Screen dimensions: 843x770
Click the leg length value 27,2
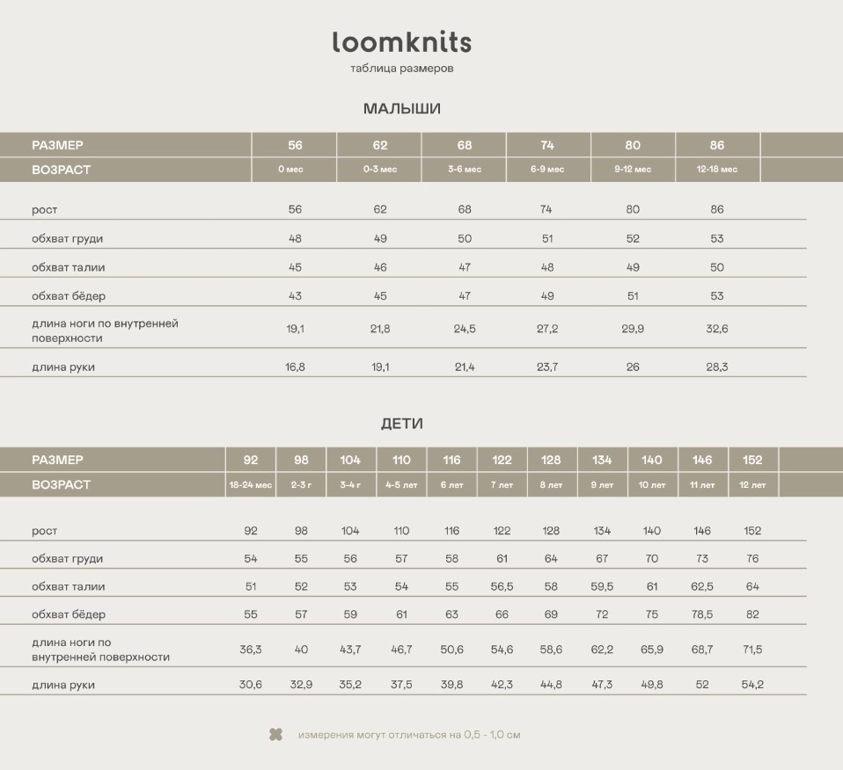pos(547,329)
